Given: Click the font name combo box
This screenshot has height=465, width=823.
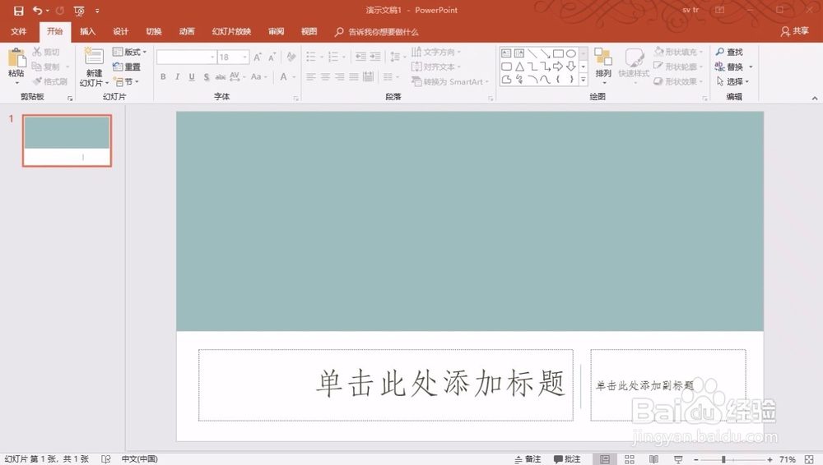Looking at the screenshot, I should tap(186, 57).
